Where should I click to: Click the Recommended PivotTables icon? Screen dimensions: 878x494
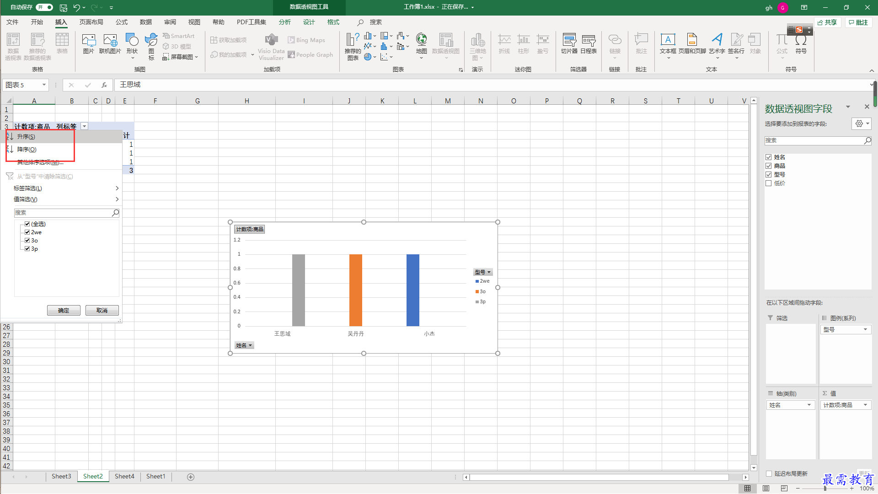click(x=37, y=46)
